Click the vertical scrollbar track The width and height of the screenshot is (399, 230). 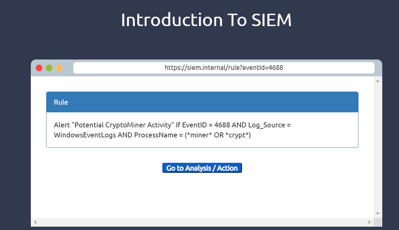(x=378, y=147)
